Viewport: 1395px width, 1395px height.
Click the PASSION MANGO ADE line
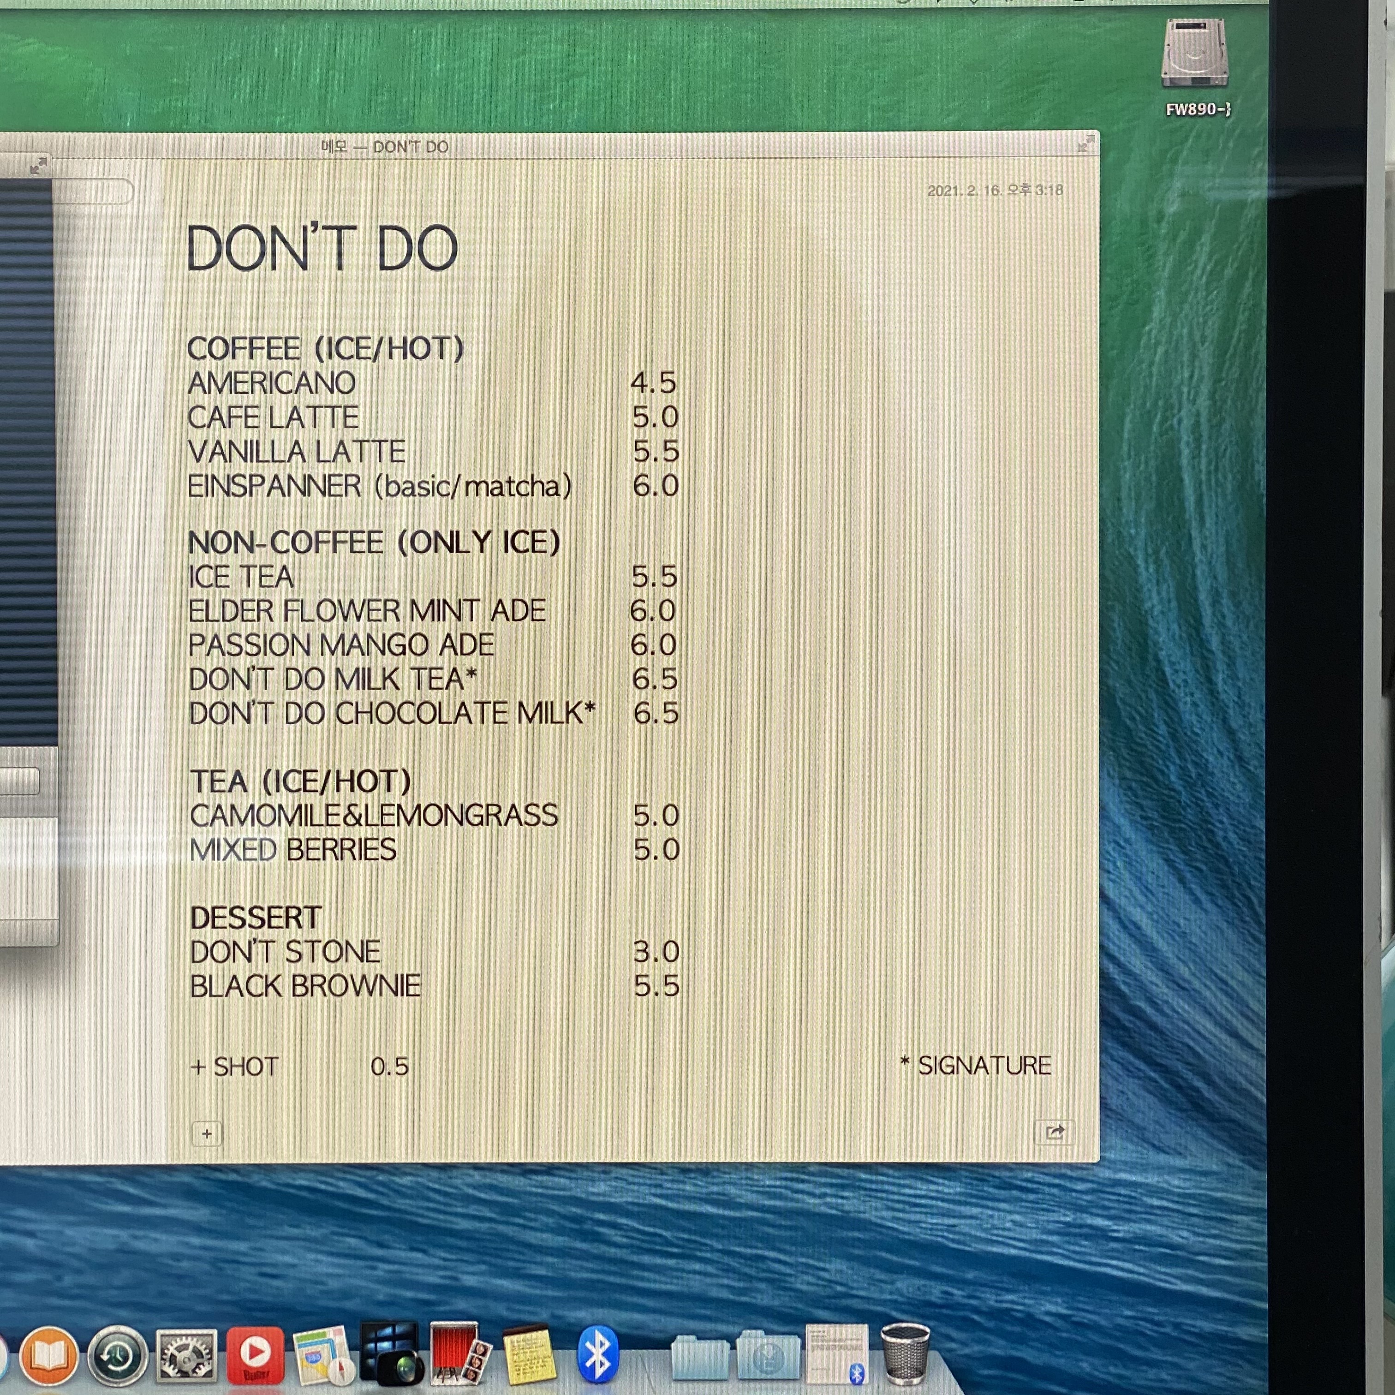[x=341, y=645]
